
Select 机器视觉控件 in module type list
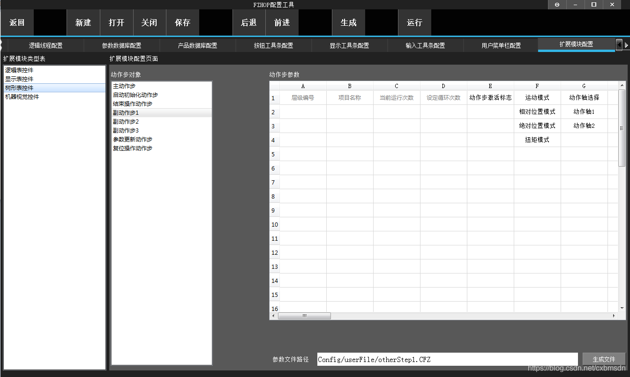(54, 96)
